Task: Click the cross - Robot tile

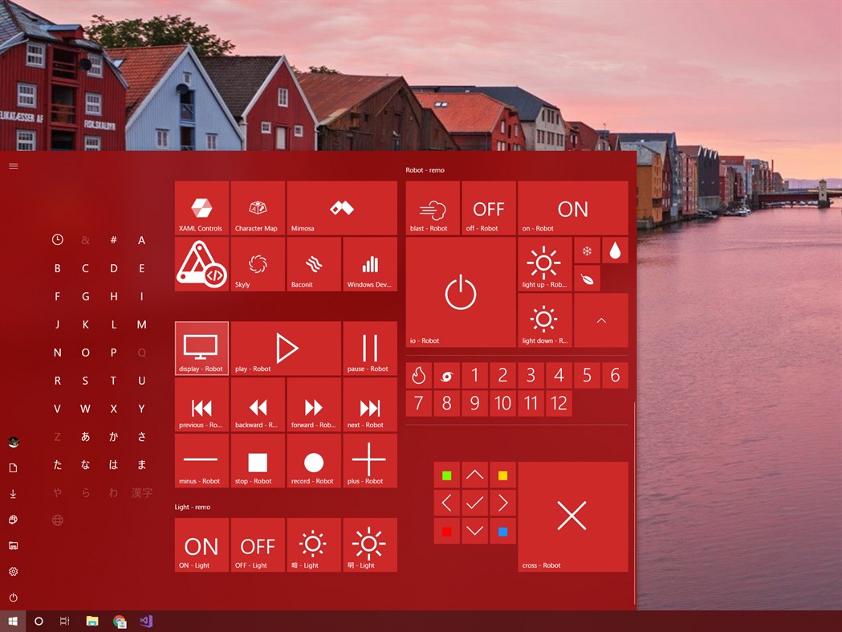Action: click(573, 517)
